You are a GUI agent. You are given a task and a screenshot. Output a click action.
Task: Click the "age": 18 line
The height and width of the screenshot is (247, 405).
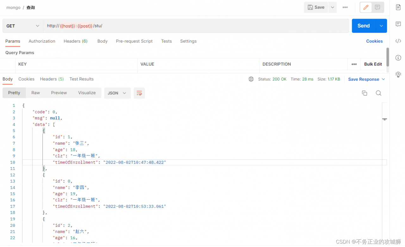click(65, 150)
